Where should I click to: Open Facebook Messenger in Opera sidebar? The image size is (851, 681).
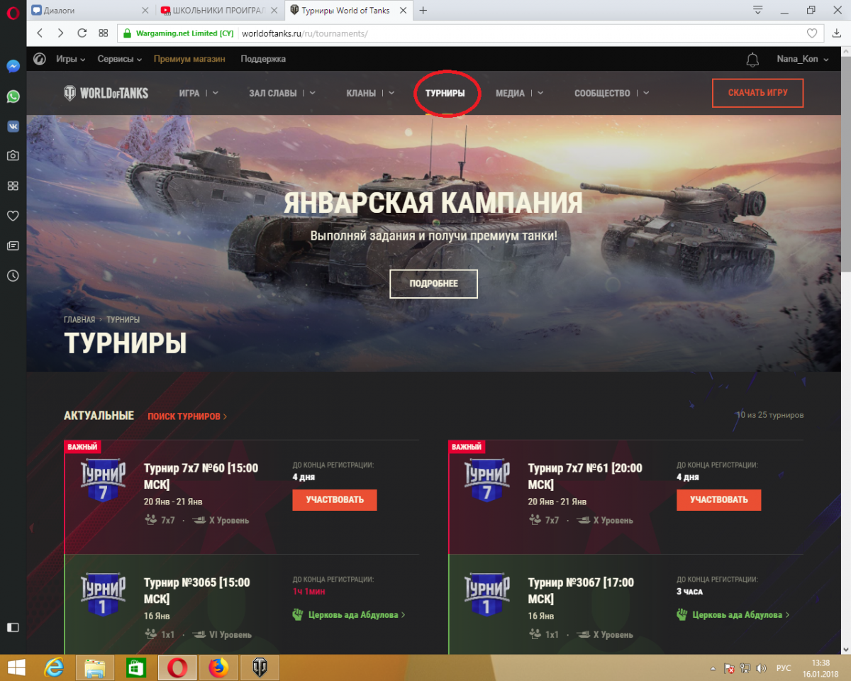tap(13, 66)
